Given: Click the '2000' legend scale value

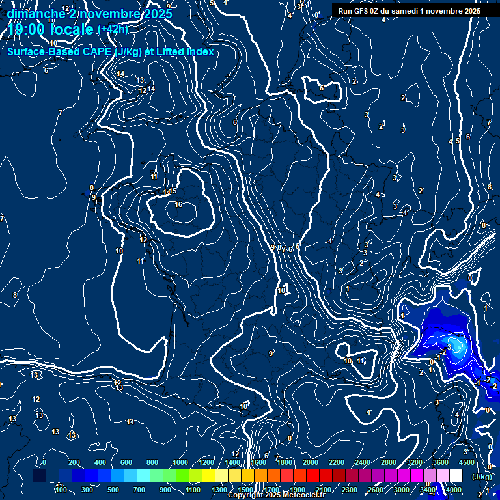Looking at the screenshot, I should coord(311,462).
